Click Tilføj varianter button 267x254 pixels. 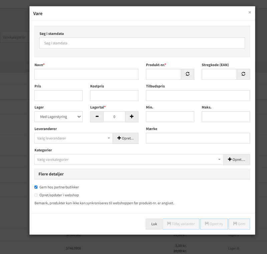[x=181, y=224]
